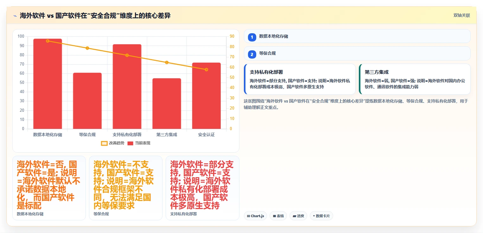Click the 双轴关联 label in header
The image size is (483, 233).
tap(461, 16)
